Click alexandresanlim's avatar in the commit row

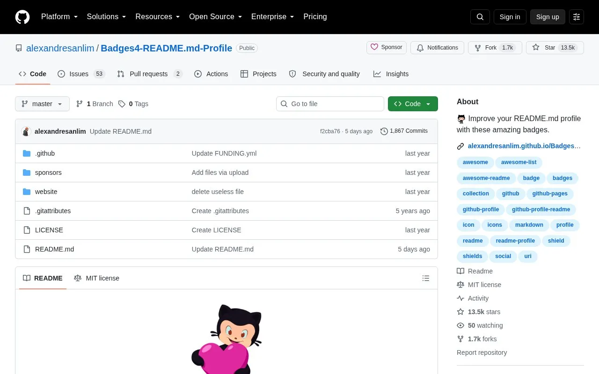pos(26,131)
